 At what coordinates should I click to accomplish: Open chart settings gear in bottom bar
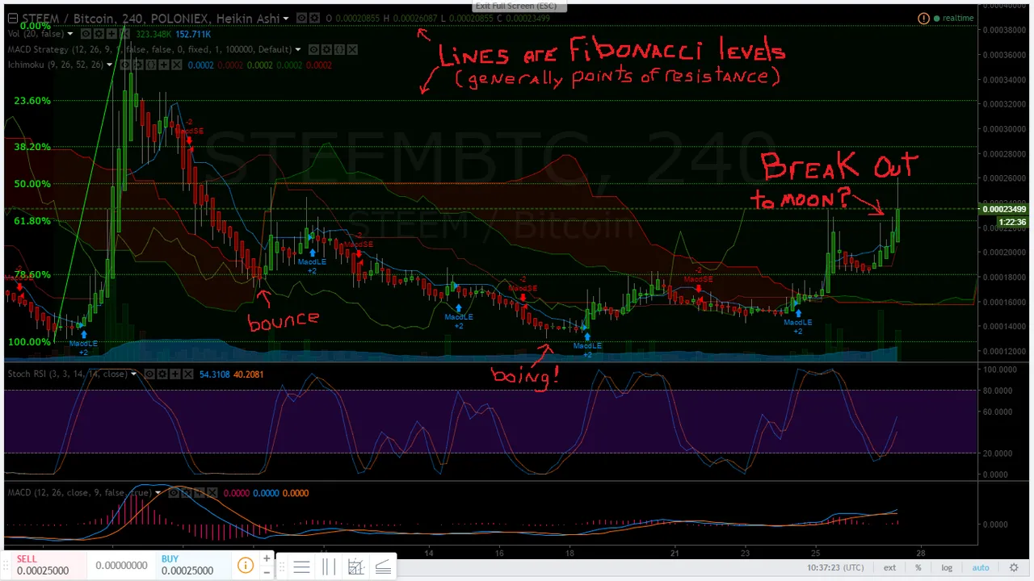[x=1014, y=567]
